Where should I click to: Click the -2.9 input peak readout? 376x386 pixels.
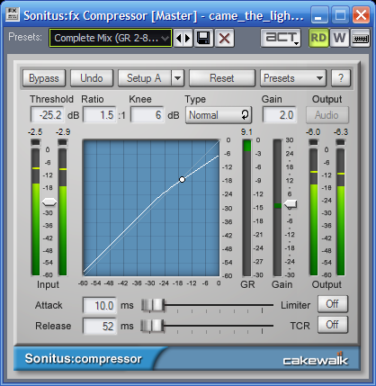tap(63, 132)
